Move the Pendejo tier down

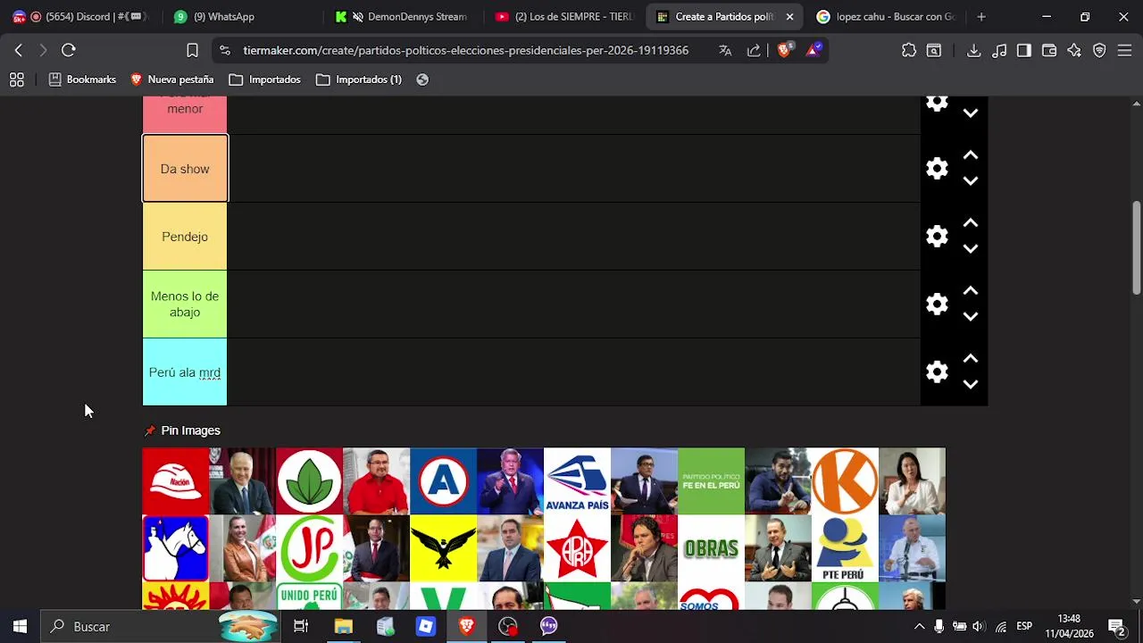click(x=971, y=249)
